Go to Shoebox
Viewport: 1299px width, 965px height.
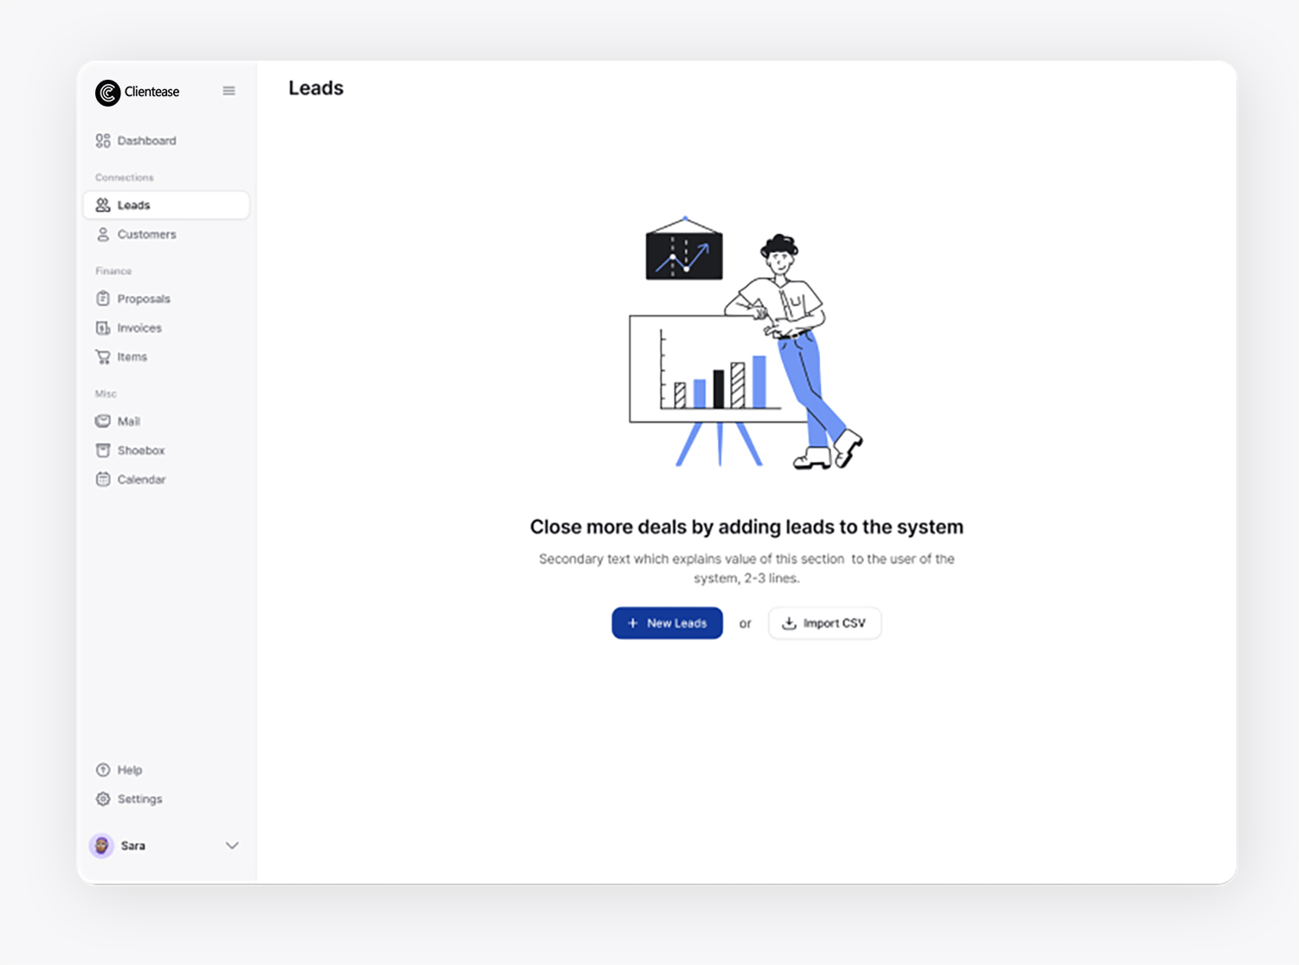(166, 450)
